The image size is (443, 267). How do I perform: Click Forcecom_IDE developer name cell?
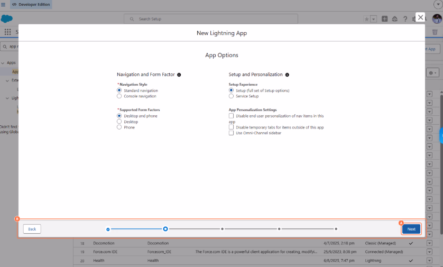159,252
